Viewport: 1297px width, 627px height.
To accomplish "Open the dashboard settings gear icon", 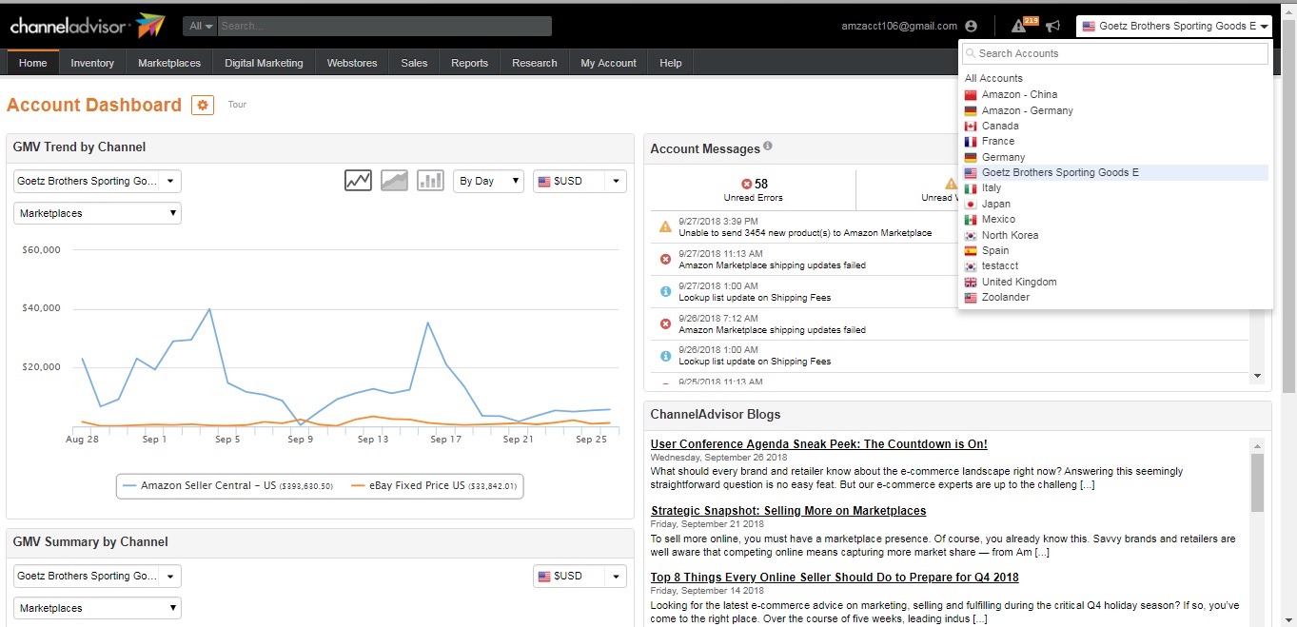I will tap(203, 105).
